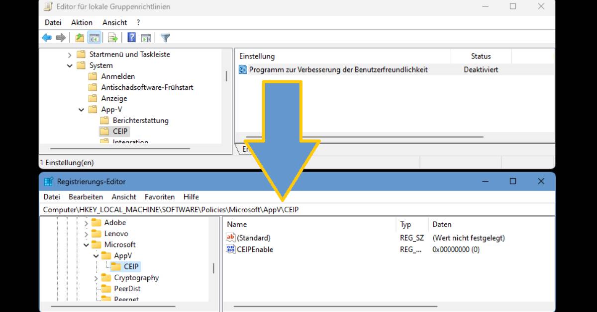
Task: Collapse the App-V node in policy tree
Action: coord(82,110)
